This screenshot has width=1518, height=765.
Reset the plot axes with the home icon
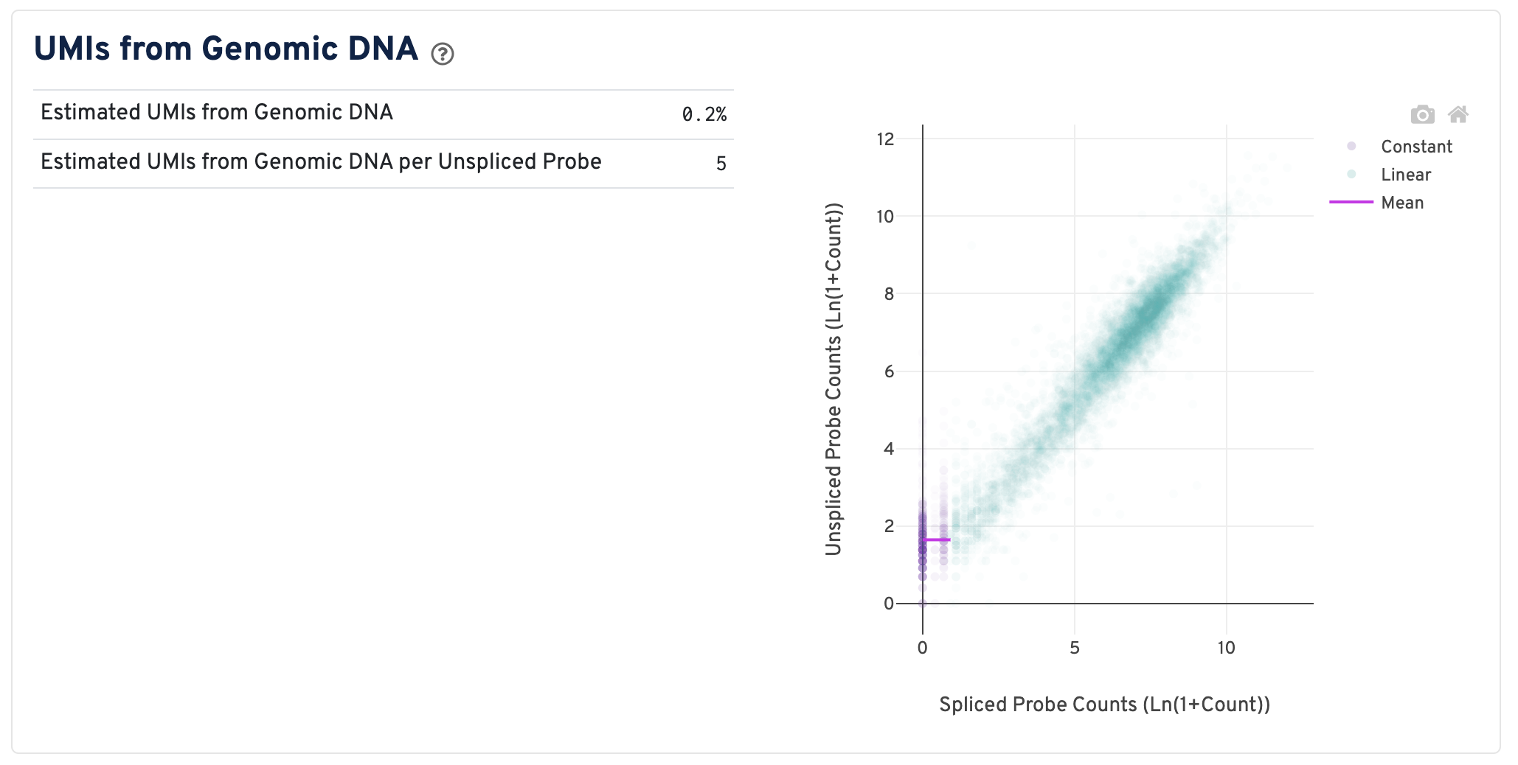pyautogui.click(x=1458, y=115)
